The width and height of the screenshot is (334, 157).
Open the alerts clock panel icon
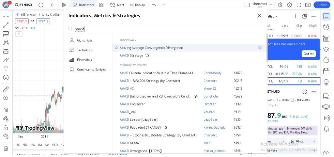[326, 27]
